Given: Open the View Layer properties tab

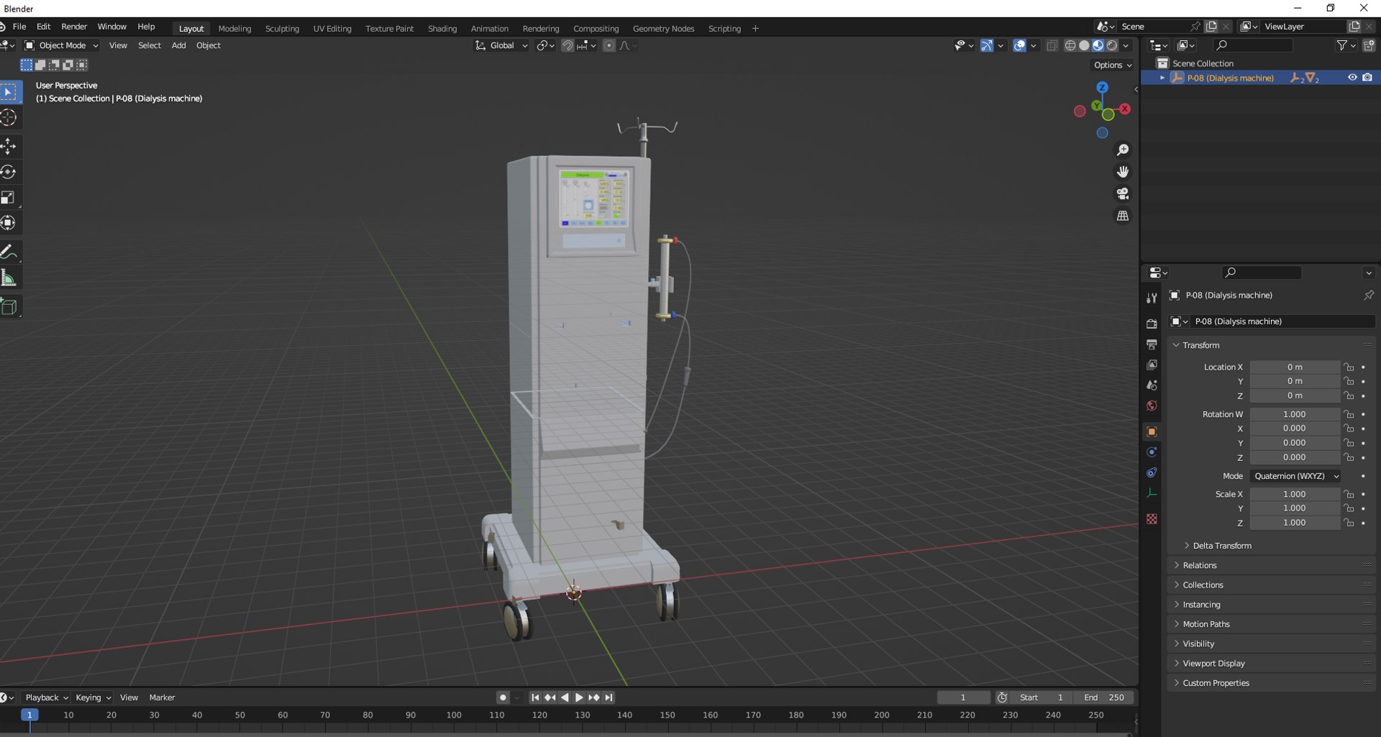Looking at the screenshot, I should tap(1152, 365).
